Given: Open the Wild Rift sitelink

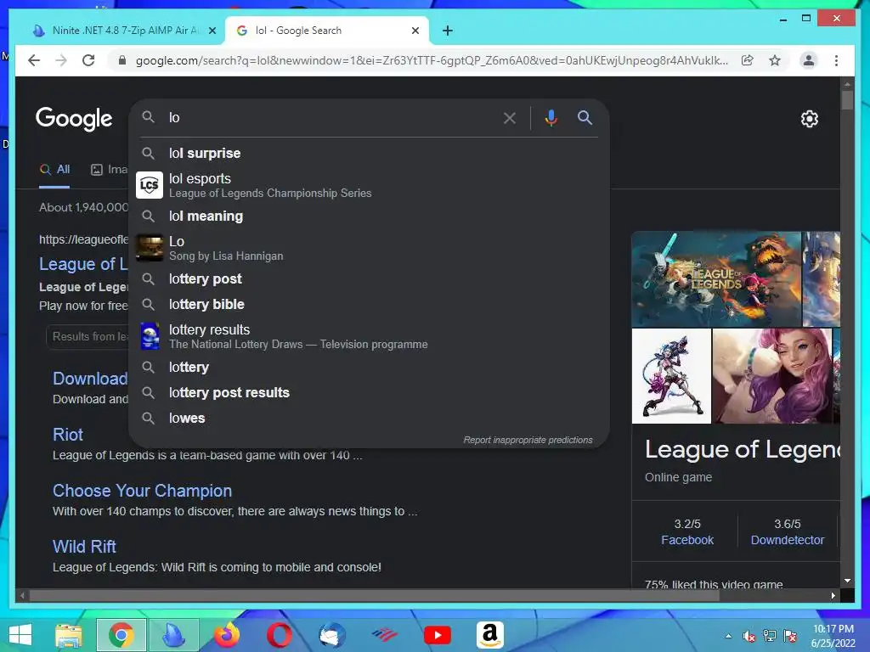Looking at the screenshot, I should tap(84, 547).
